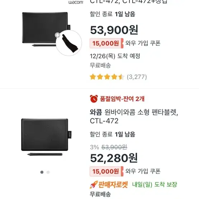
Task: Click the 53,900원 price of first product
Action: (x=114, y=30)
